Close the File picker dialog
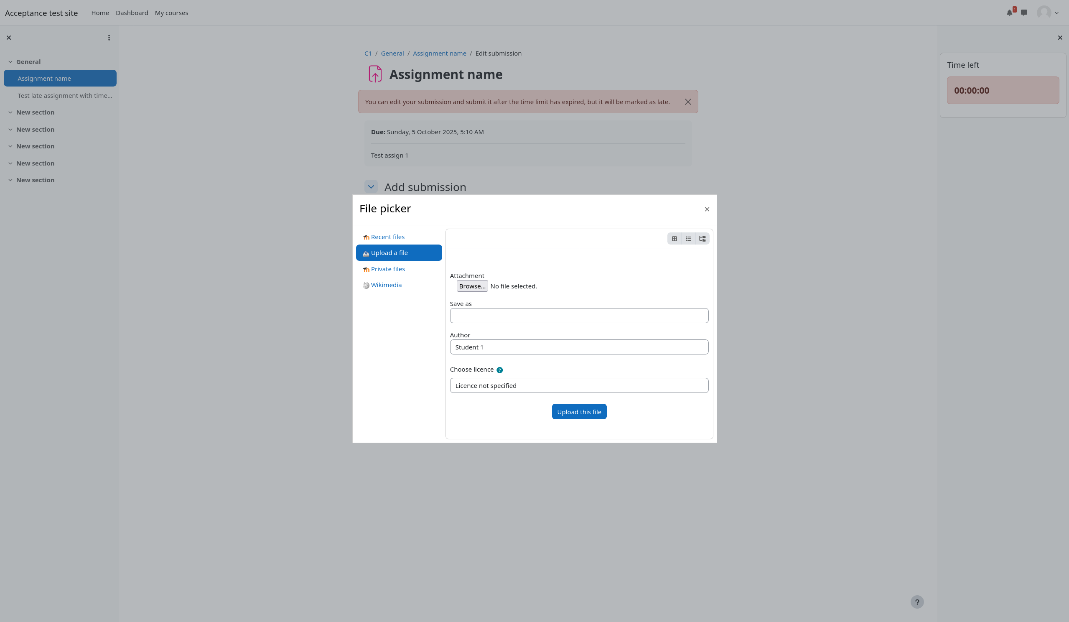This screenshot has height=622, width=1069. pyautogui.click(x=707, y=209)
